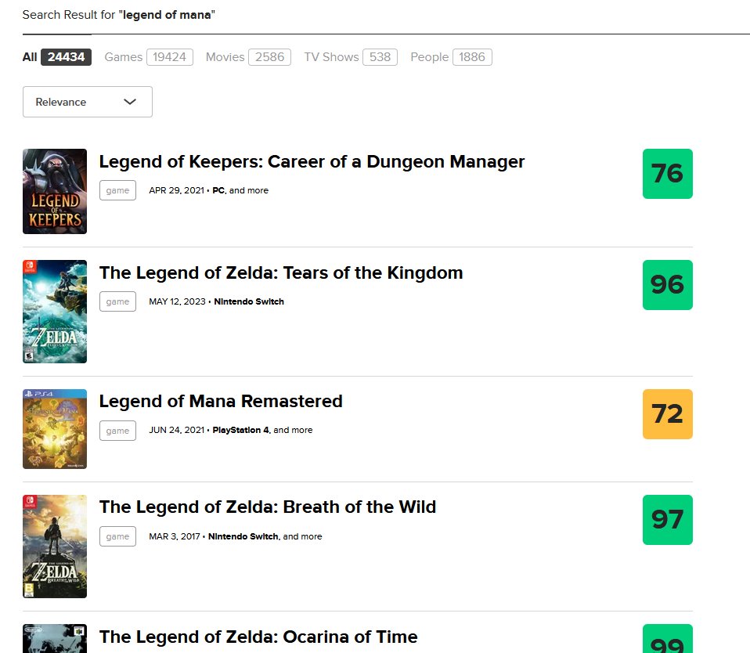This screenshot has width=750, height=653.
Task: Select the People results filter
Action: coord(429,56)
